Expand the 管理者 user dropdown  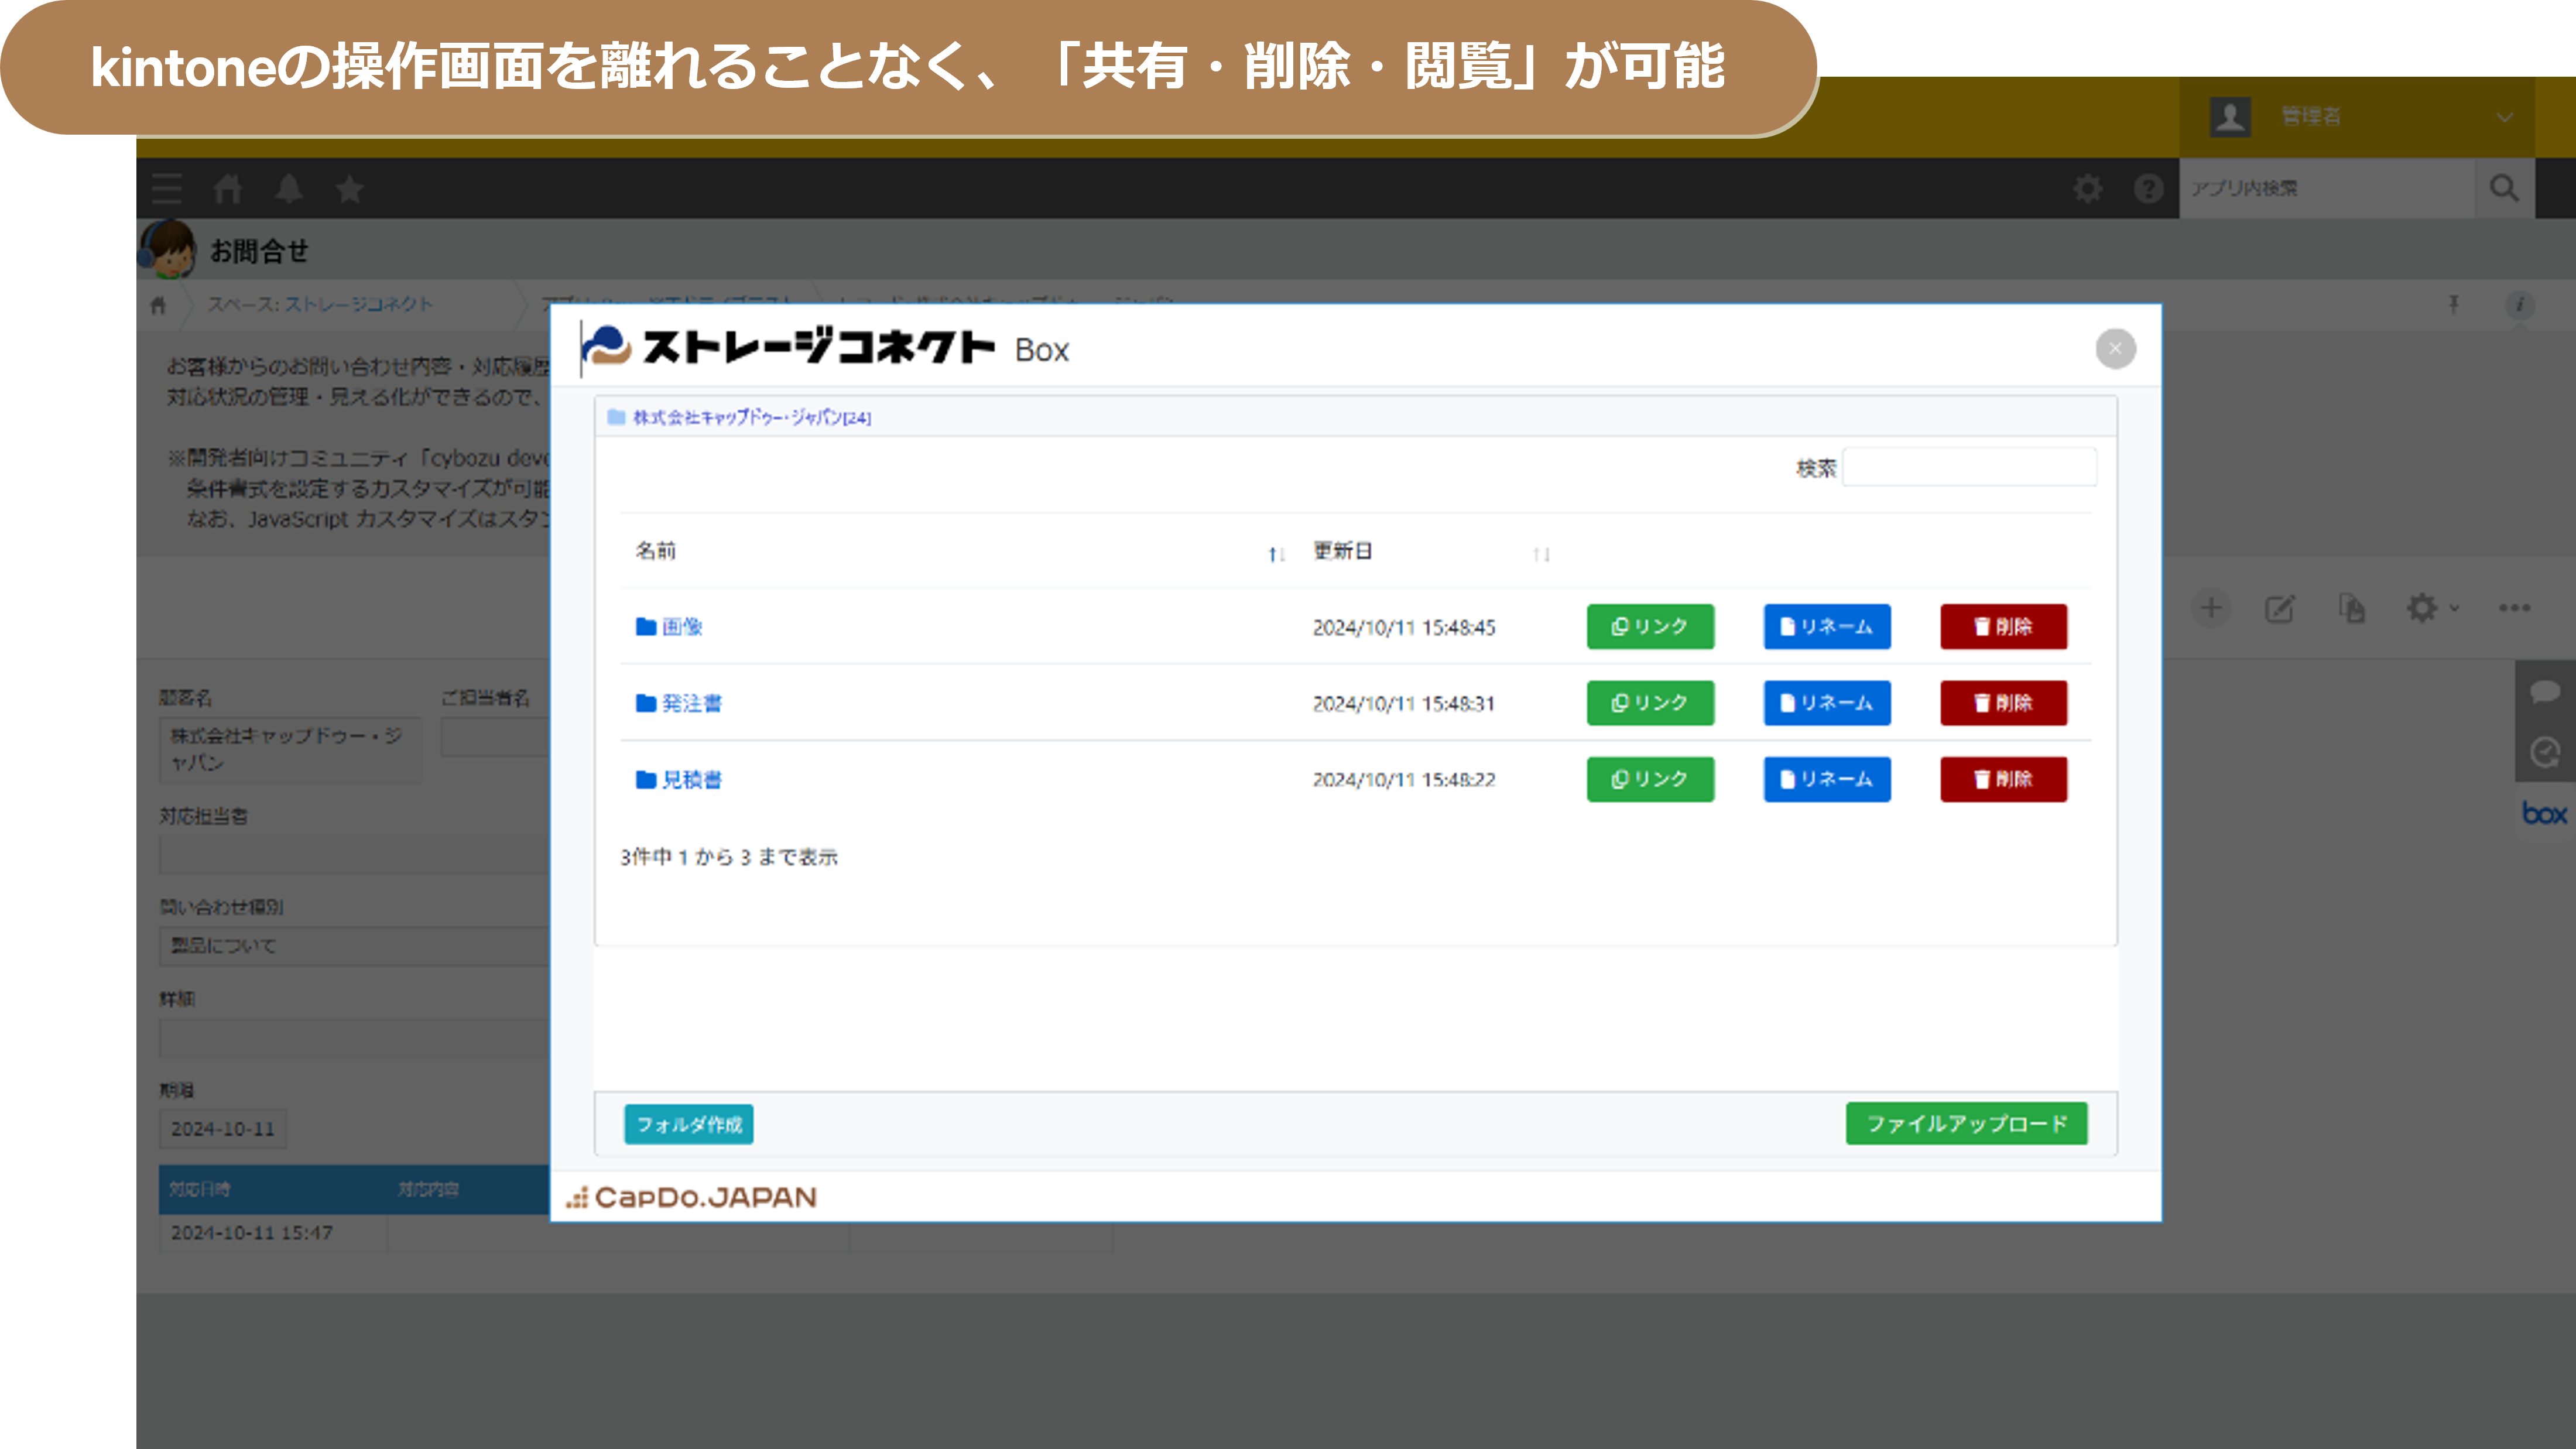click(2504, 117)
